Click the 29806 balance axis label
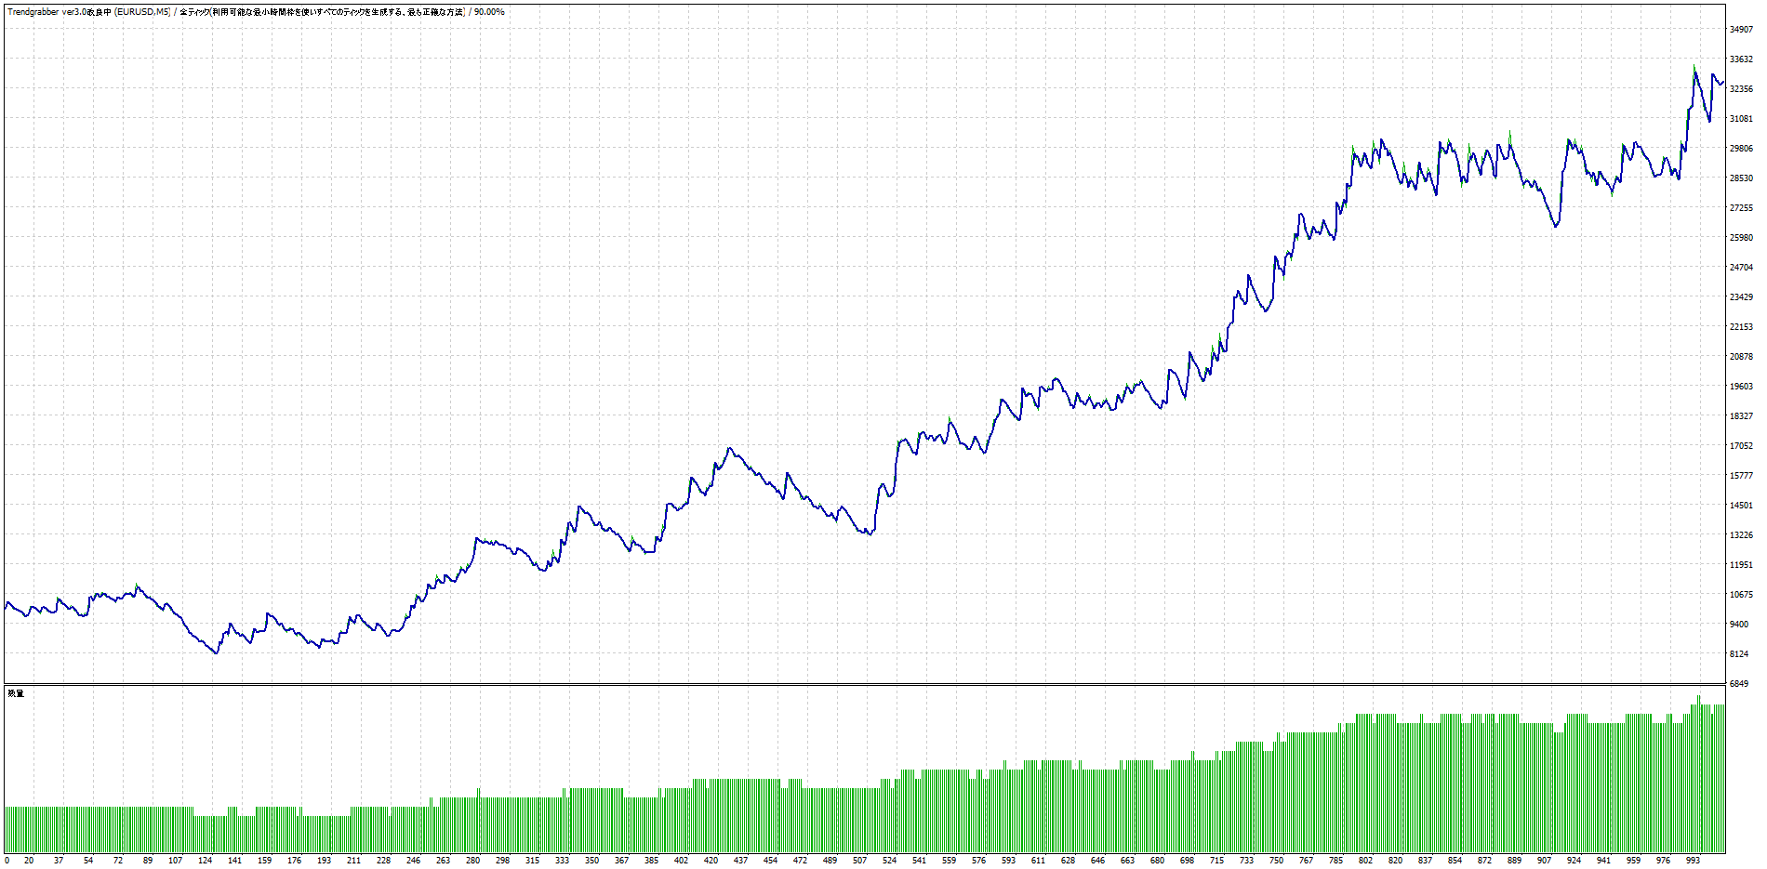 tap(1741, 149)
